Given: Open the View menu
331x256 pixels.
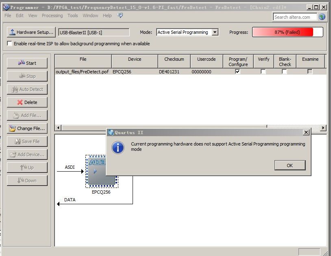Looking at the screenshot, I should click(x=33, y=15).
